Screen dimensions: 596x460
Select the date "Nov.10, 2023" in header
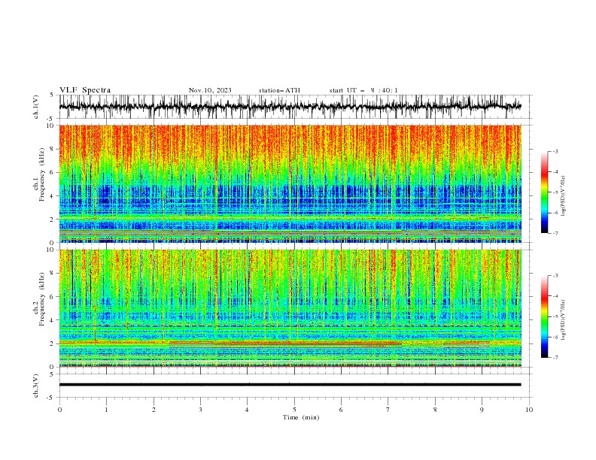click(210, 90)
